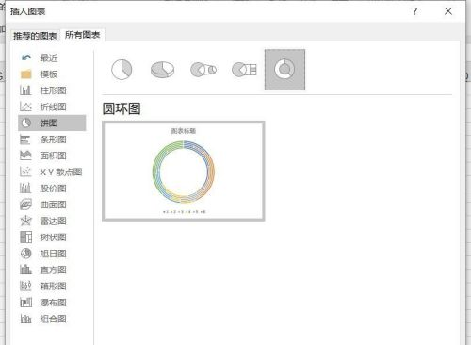Click the 箱形图 box plot icon
Viewport: 471px width, 345px height.
(25, 286)
